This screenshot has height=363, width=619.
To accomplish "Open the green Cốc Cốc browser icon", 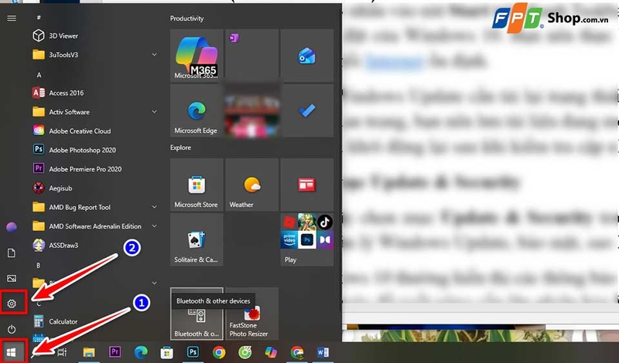I will tap(245, 352).
